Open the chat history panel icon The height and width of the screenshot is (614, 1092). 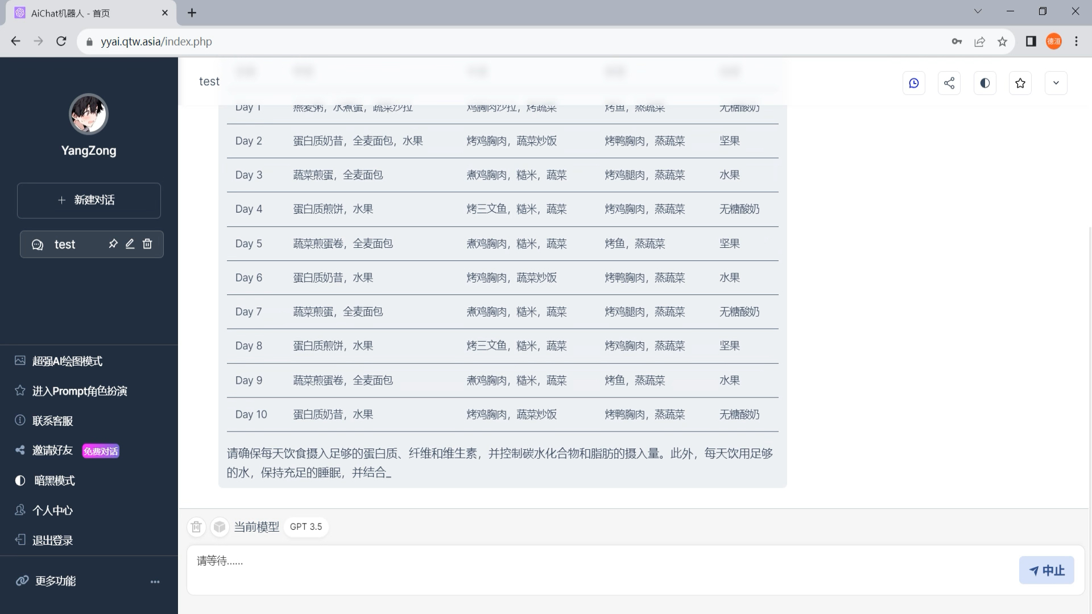tap(914, 83)
